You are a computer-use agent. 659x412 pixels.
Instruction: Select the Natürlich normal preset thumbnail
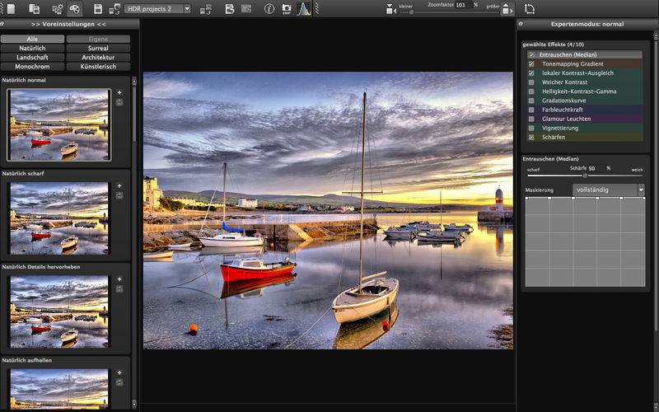[59, 125]
